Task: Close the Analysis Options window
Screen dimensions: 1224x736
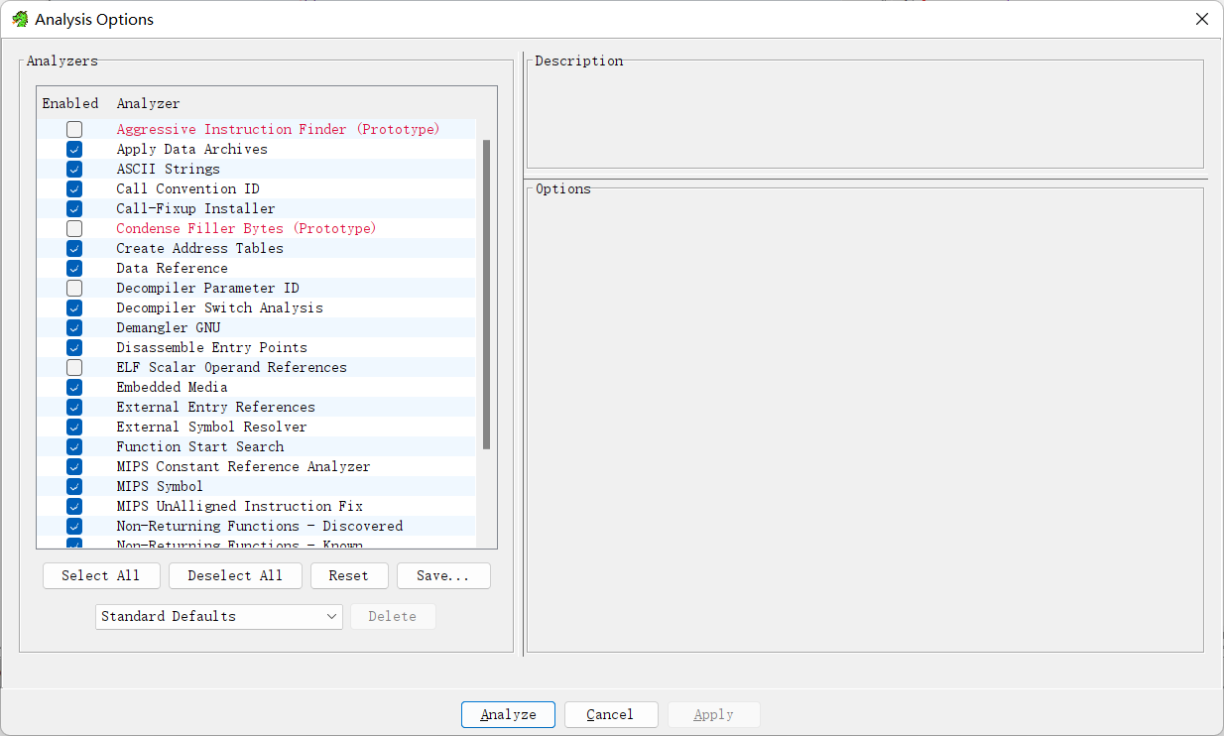Action: 1201,19
